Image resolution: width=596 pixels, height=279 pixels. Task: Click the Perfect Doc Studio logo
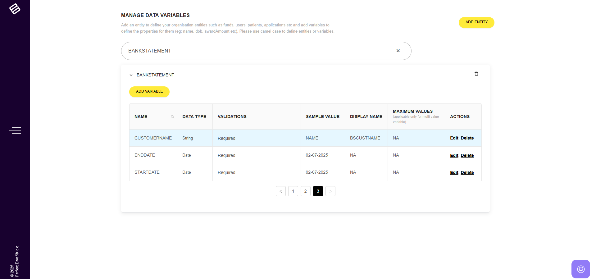15,9
